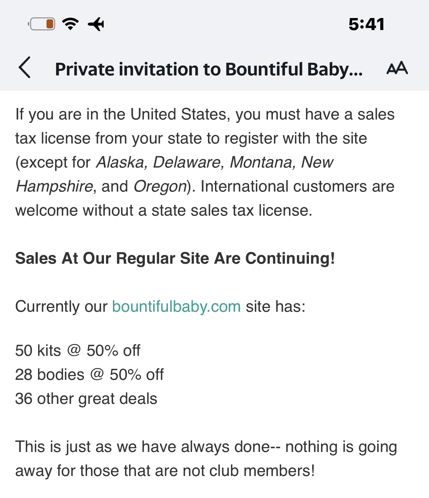429x498 pixels.
Task: Open the bountifulbaby.com link
Action: [x=177, y=306]
